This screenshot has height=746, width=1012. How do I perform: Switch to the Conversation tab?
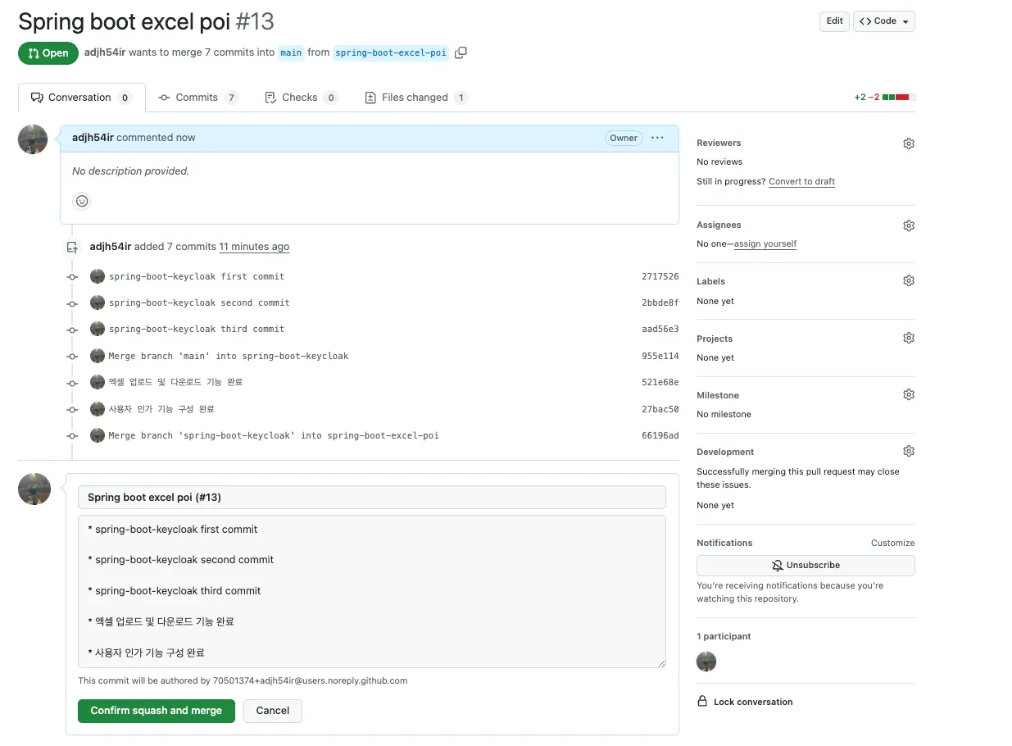(81, 98)
